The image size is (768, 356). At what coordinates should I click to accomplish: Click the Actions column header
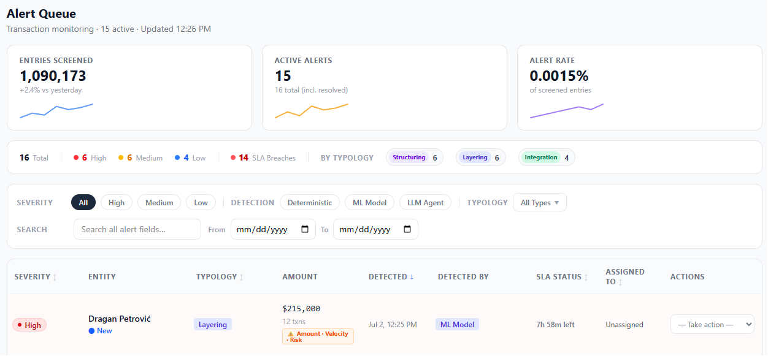point(688,277)
